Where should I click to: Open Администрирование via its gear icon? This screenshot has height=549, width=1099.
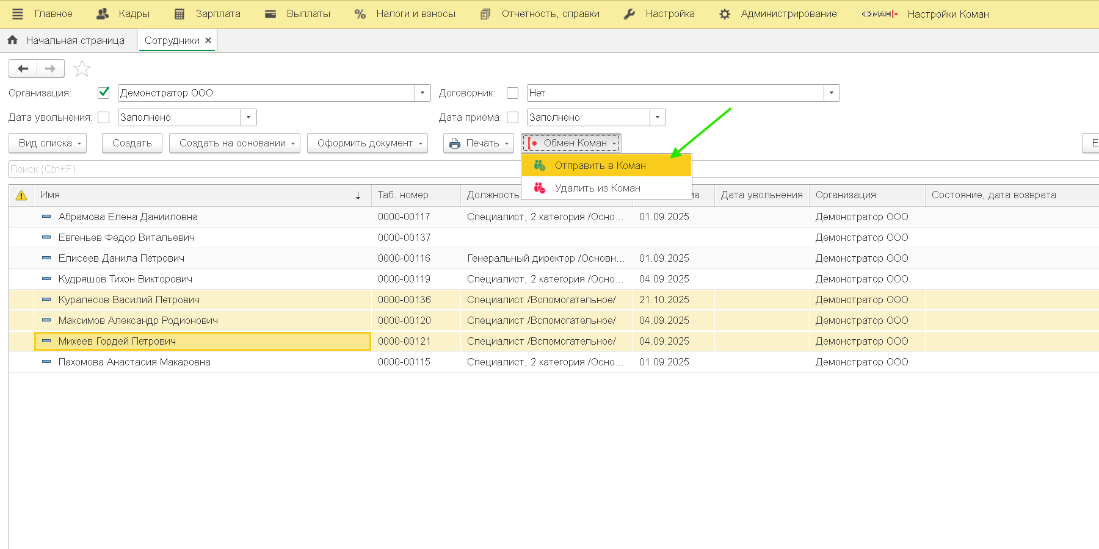click(725, 14)
